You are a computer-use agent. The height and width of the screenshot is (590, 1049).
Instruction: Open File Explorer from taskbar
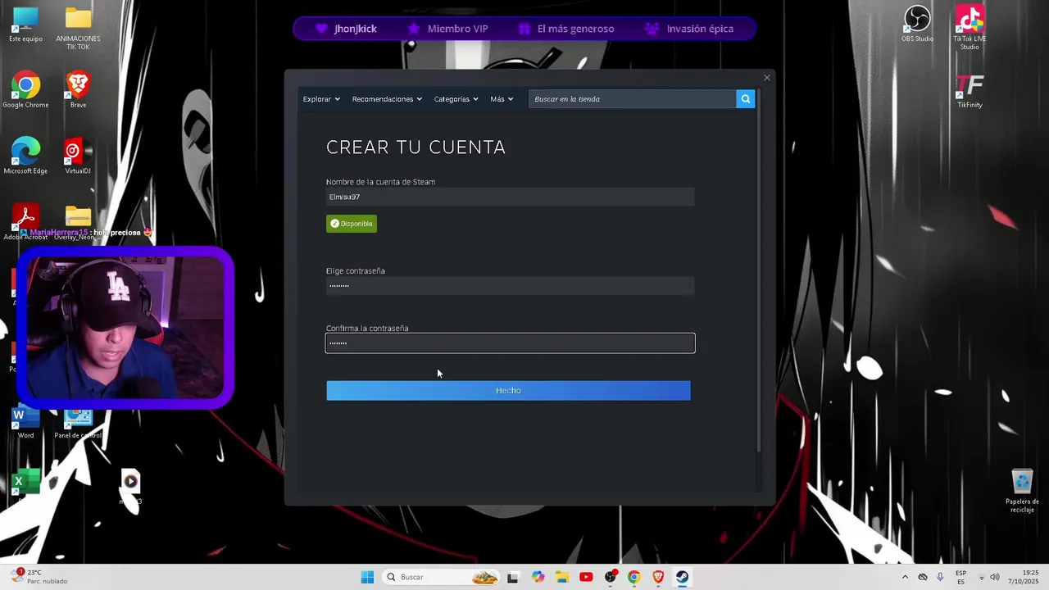pos(561,577)
